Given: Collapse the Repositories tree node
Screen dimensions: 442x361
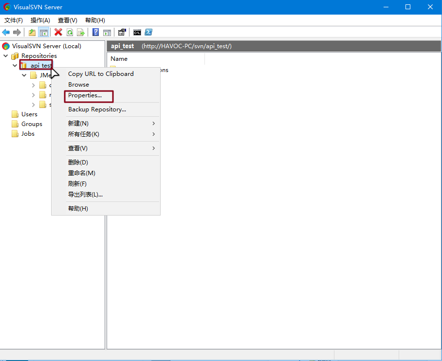Looking at the screenshot, I should [x=6, y=56].
